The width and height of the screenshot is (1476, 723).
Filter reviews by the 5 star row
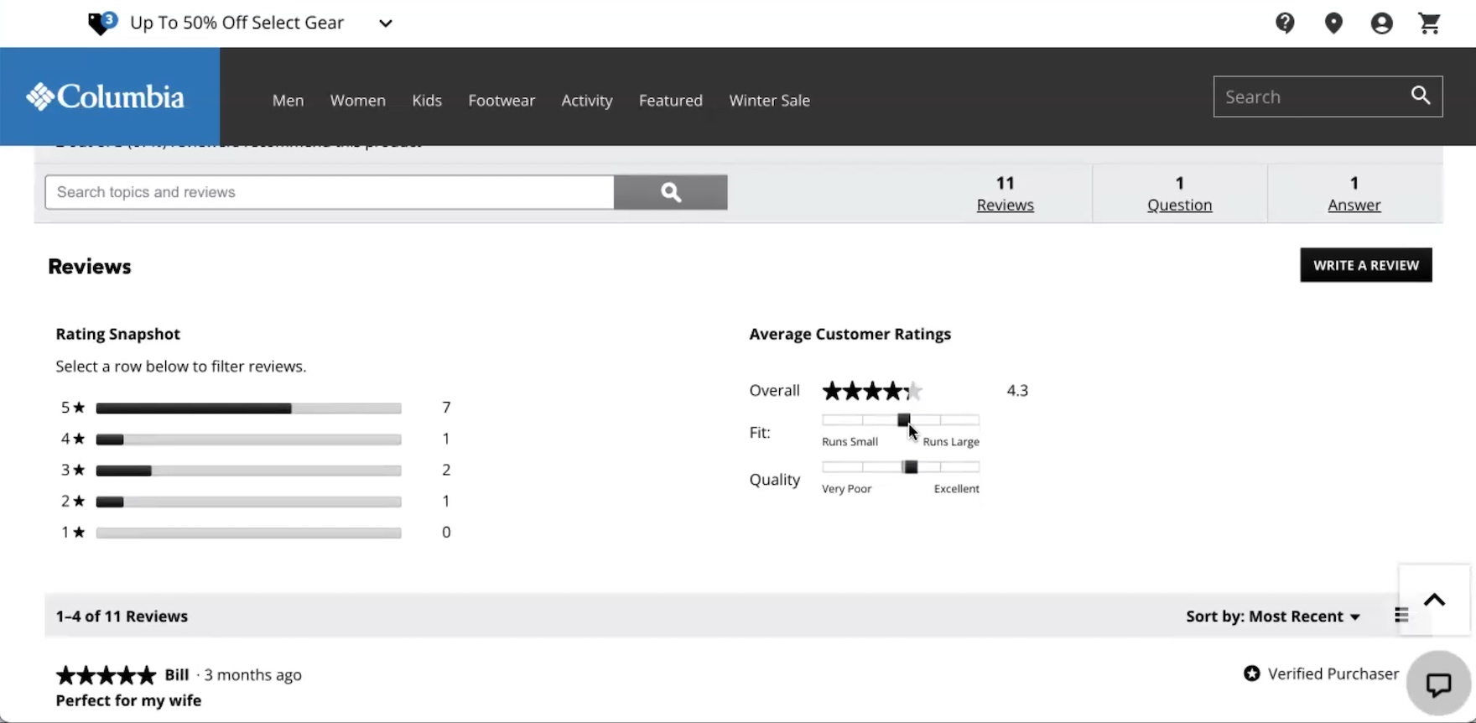tap(248, 408)
